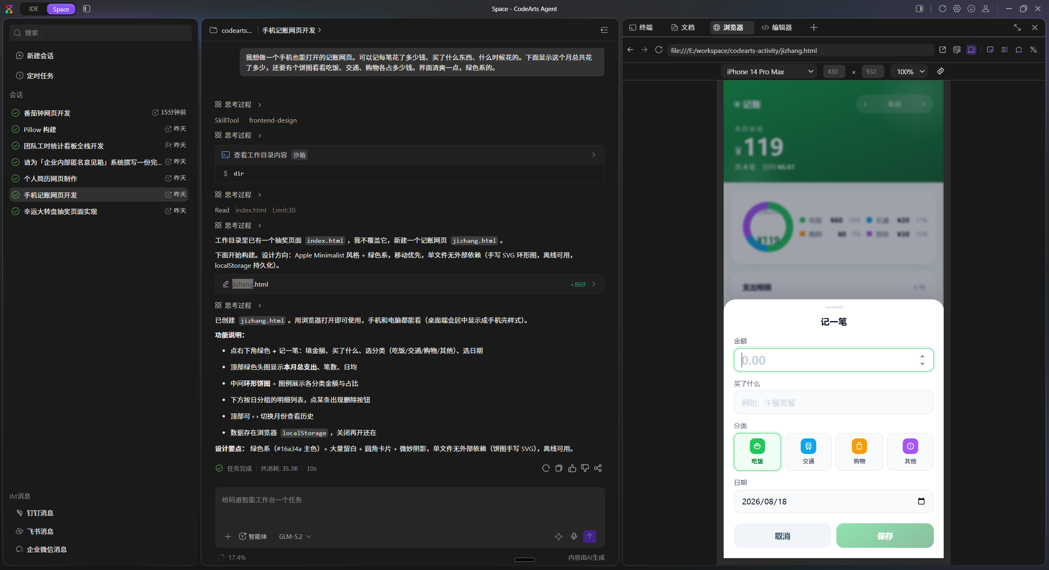Toggle the left sidebar panel icon beside Space
The height and width of the screenshot is (570, 1049).
pos(86,9)
